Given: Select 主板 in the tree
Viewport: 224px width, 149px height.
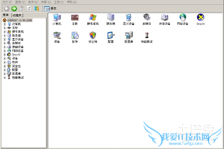Looking at the screenshot, I should [15, 28].
